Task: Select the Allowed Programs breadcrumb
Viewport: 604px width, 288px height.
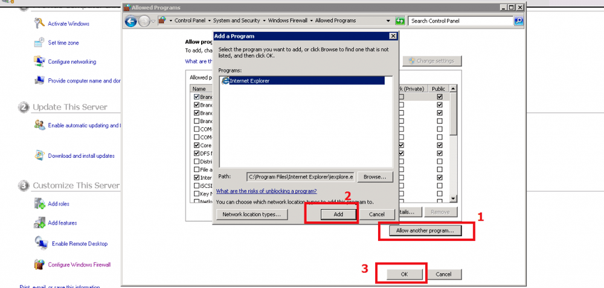Action: [x=335, y=20]
